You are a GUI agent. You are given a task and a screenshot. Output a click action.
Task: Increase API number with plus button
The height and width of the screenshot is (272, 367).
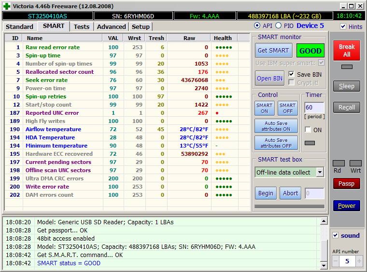[x=359, y=261]
